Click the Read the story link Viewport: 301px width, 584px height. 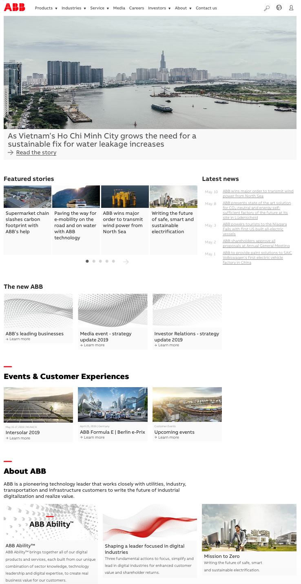(x=36, y=152)
